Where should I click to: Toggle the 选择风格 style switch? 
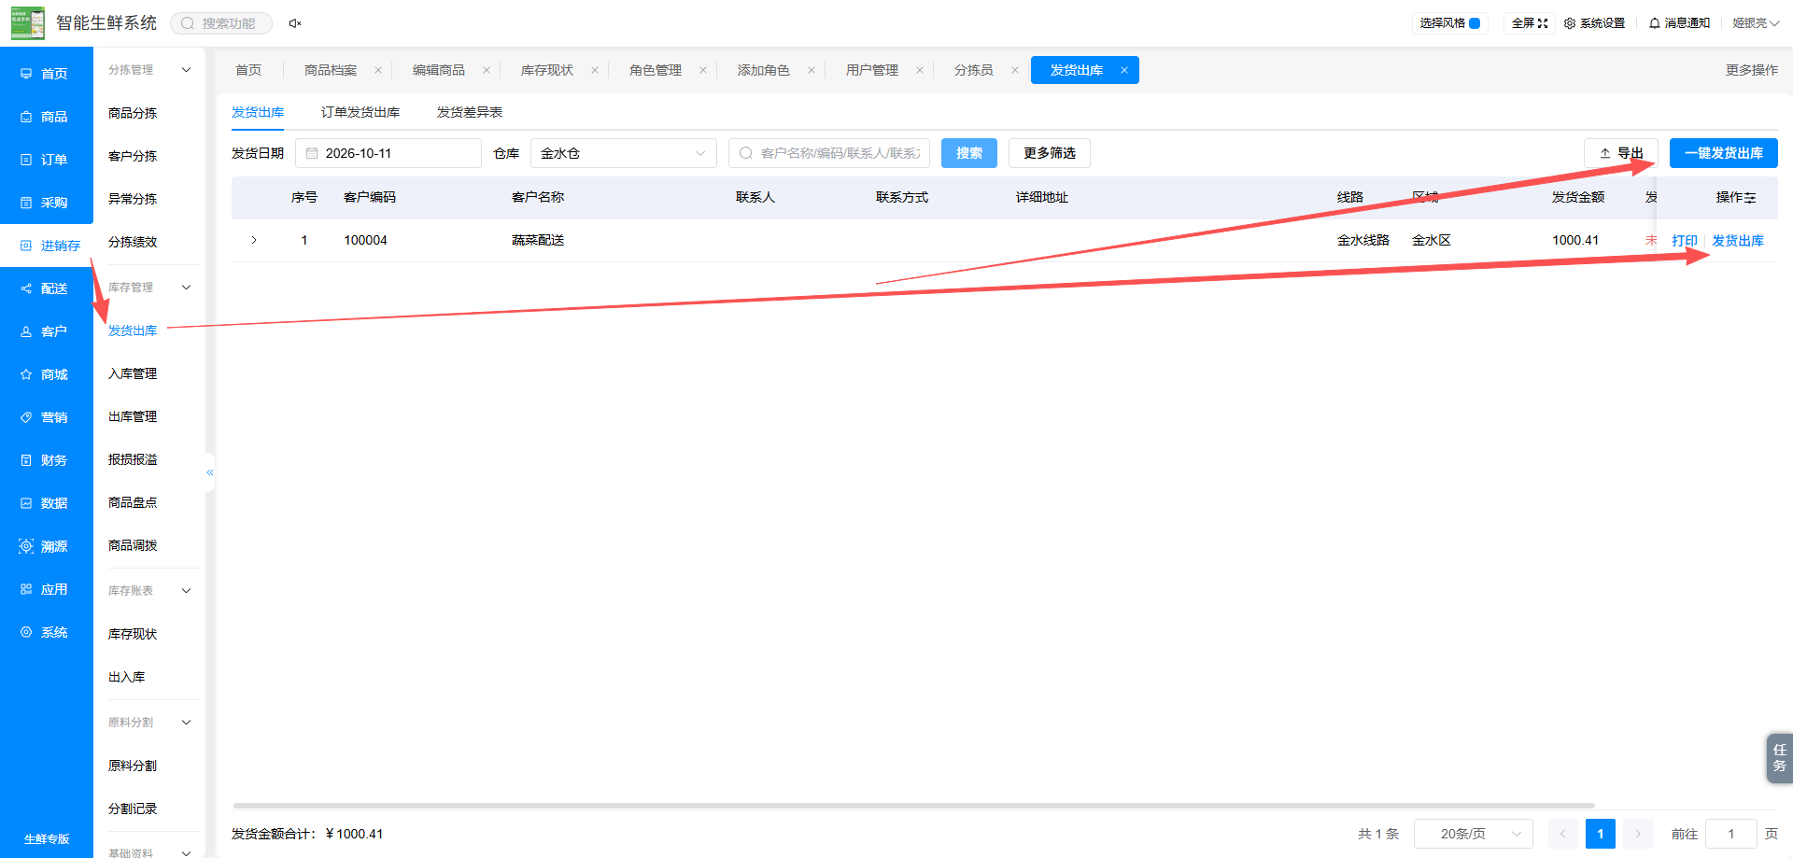tap(1475, 23)
